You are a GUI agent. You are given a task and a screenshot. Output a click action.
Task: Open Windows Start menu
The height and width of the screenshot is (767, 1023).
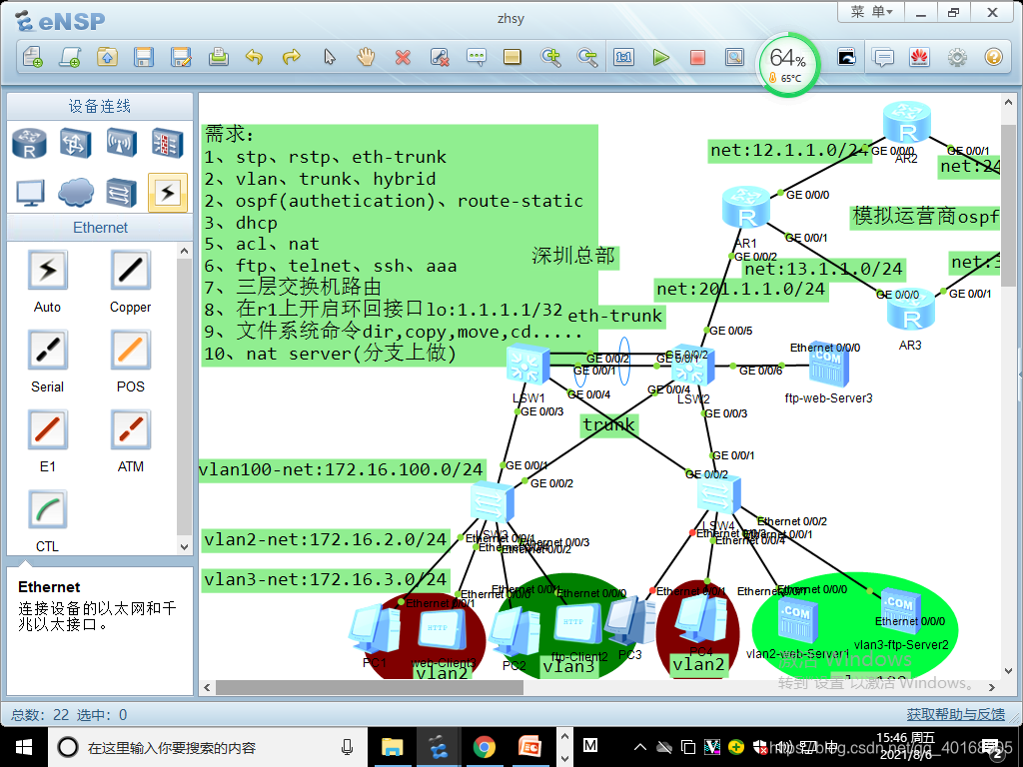pos(24,747)
